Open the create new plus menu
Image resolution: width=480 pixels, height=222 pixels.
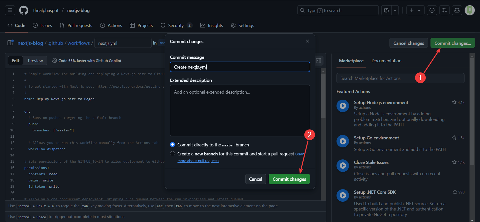point(415,10)
